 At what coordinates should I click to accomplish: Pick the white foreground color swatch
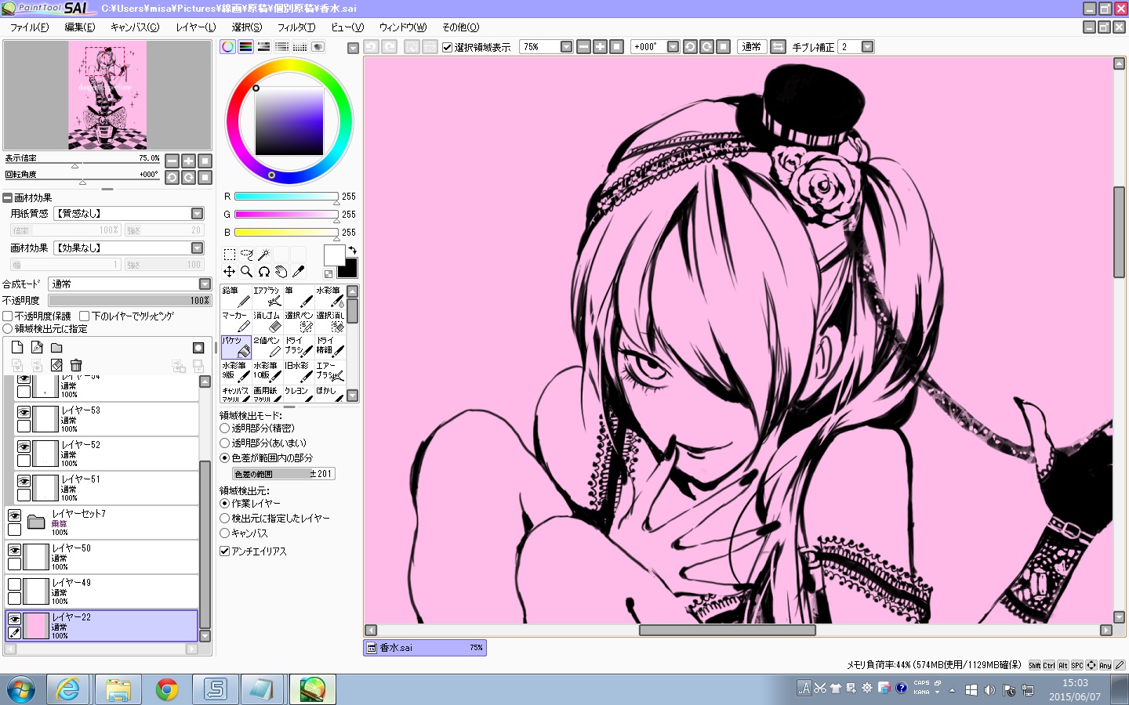(333, 255)
